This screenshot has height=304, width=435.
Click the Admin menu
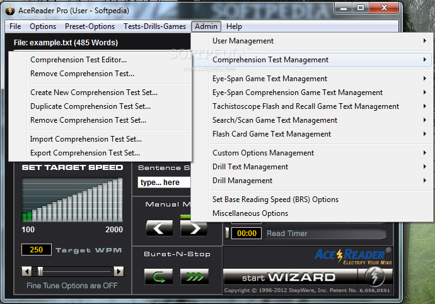[206, 26]
